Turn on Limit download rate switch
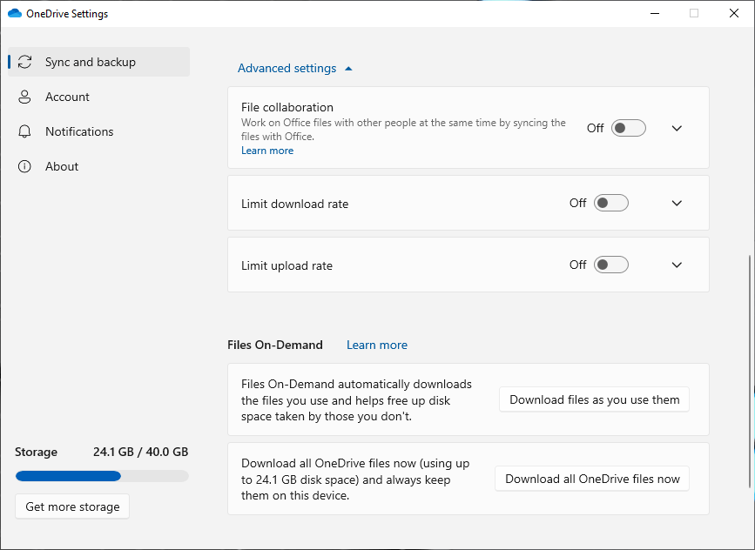This screenshot has height=550, width=755. click(x=610, y=203)
